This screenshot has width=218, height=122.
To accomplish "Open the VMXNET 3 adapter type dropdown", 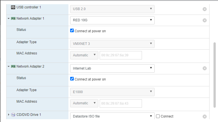I will (112, 44).
